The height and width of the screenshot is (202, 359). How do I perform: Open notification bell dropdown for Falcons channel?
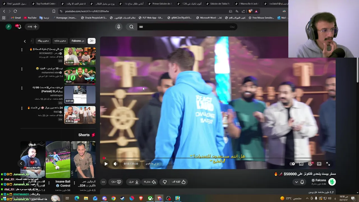pos(299,182)
